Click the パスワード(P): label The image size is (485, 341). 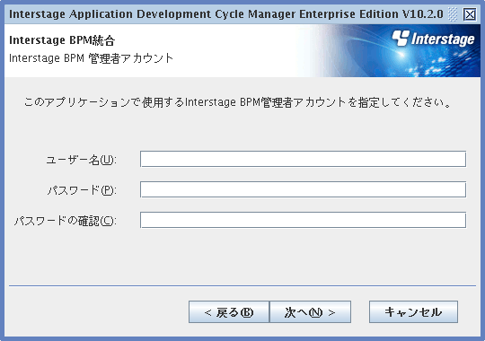coord(82,190)
